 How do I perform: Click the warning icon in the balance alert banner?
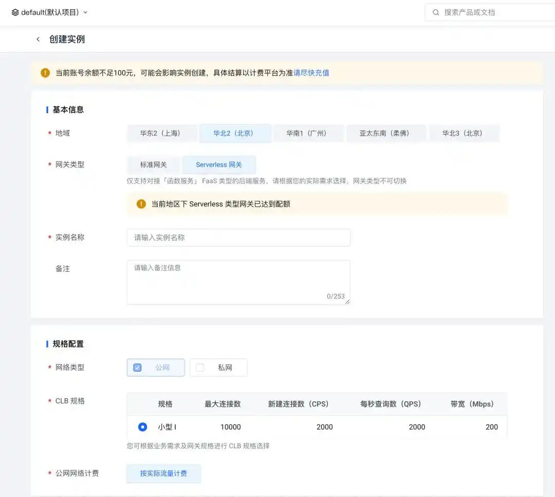pyautogui.click(x=45, y=73)
